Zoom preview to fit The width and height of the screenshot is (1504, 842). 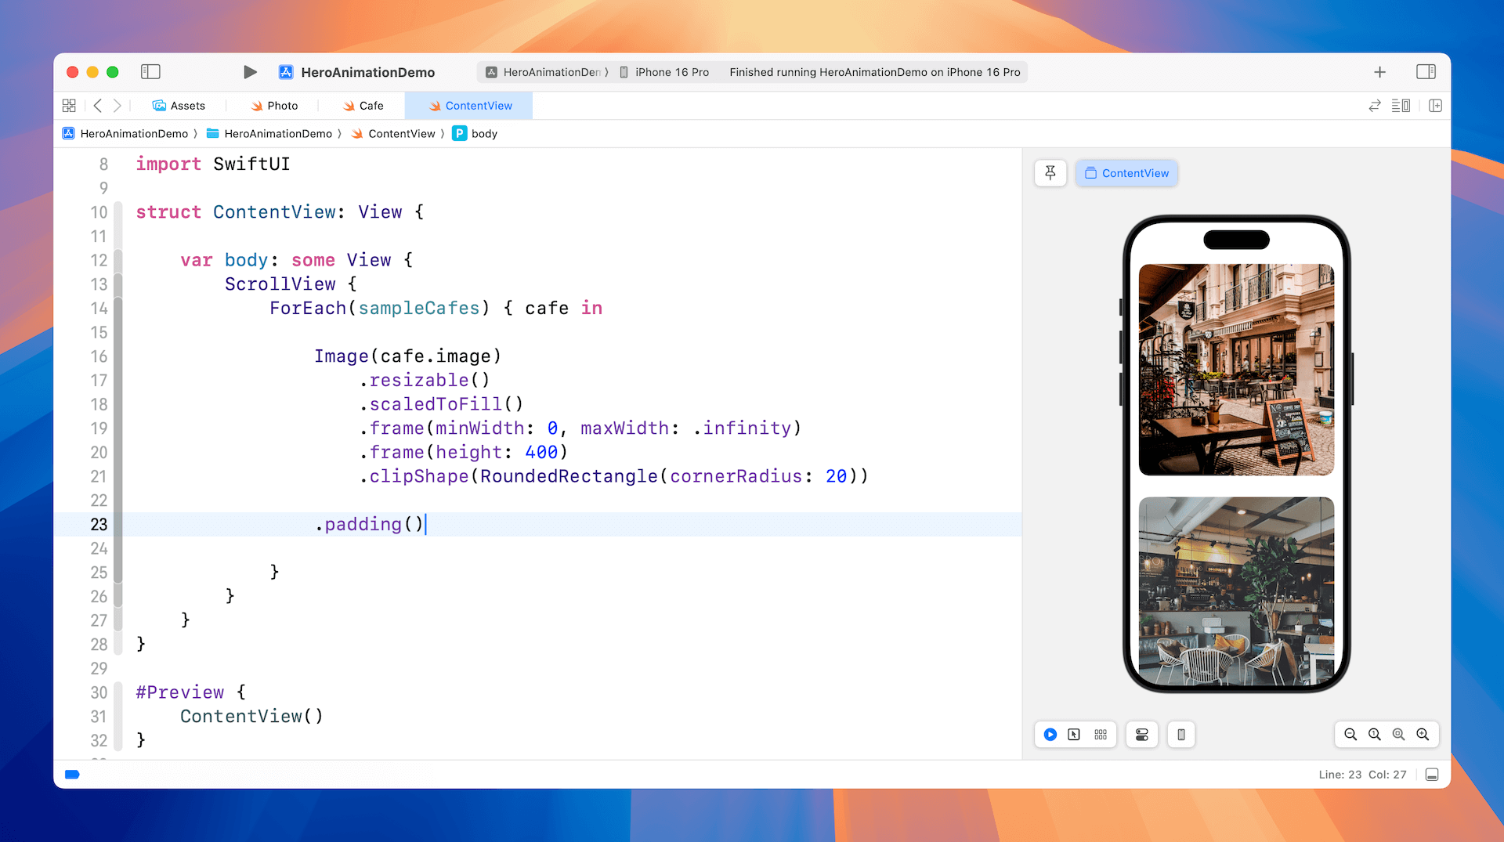pyautogui.click(x=1398, y=735)
